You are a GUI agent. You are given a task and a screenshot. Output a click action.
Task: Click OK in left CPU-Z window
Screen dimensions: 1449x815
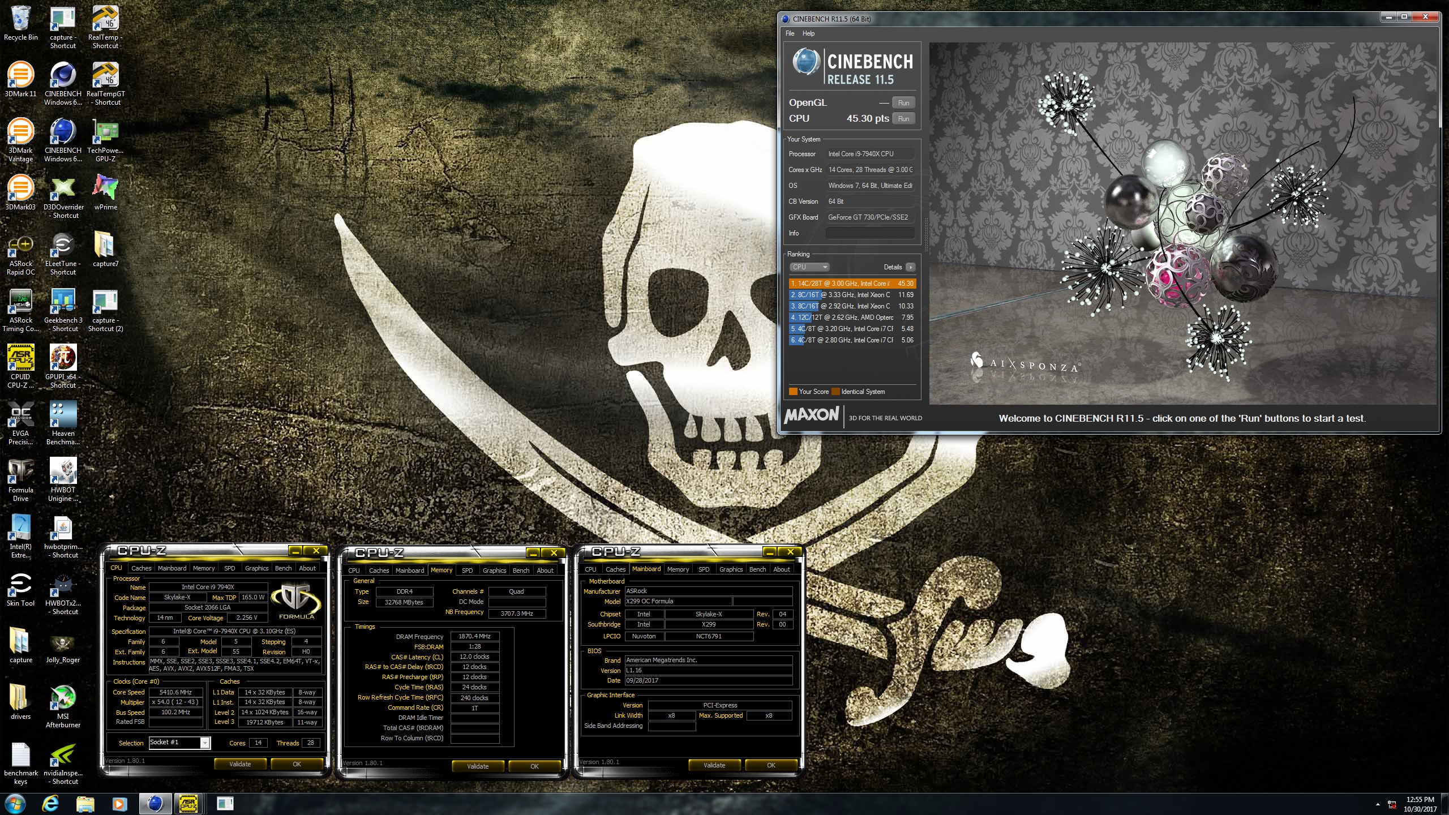[x=297, y=764]
